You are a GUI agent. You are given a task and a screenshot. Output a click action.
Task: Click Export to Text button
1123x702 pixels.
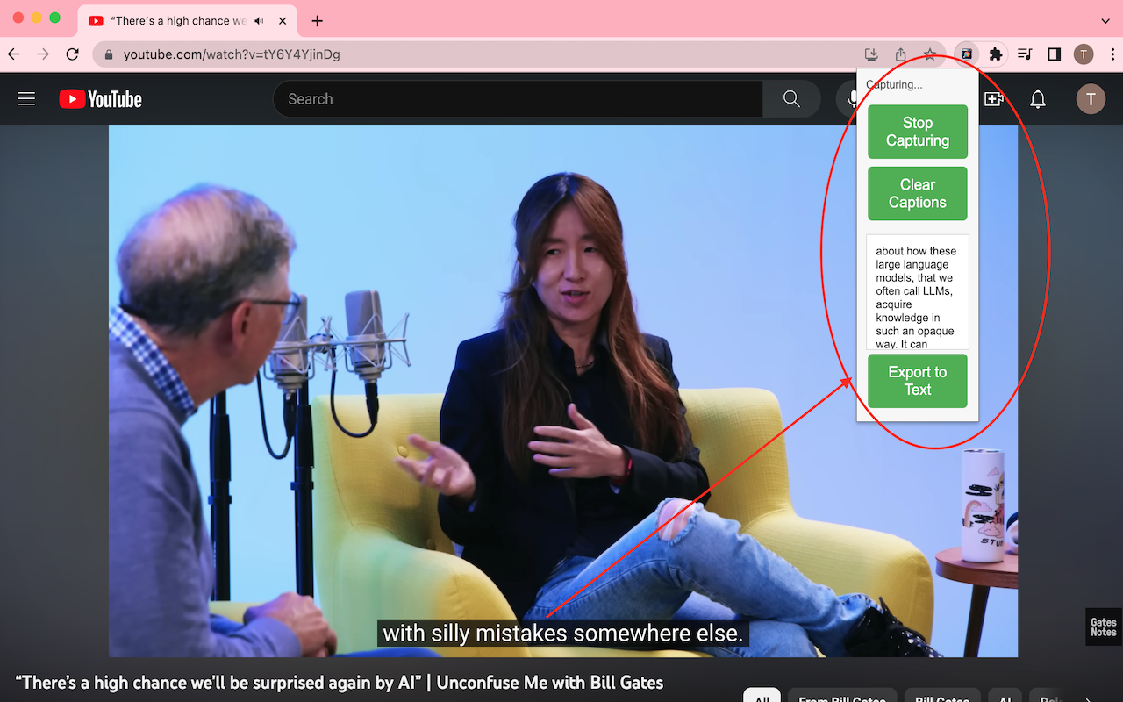(918, 381)
